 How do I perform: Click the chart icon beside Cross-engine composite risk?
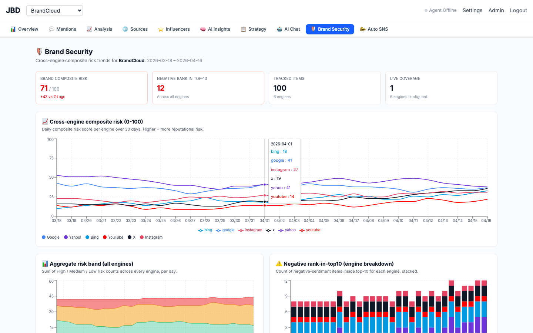(45, 121)
